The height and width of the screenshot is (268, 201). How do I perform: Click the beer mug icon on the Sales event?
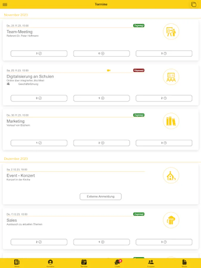171,220
